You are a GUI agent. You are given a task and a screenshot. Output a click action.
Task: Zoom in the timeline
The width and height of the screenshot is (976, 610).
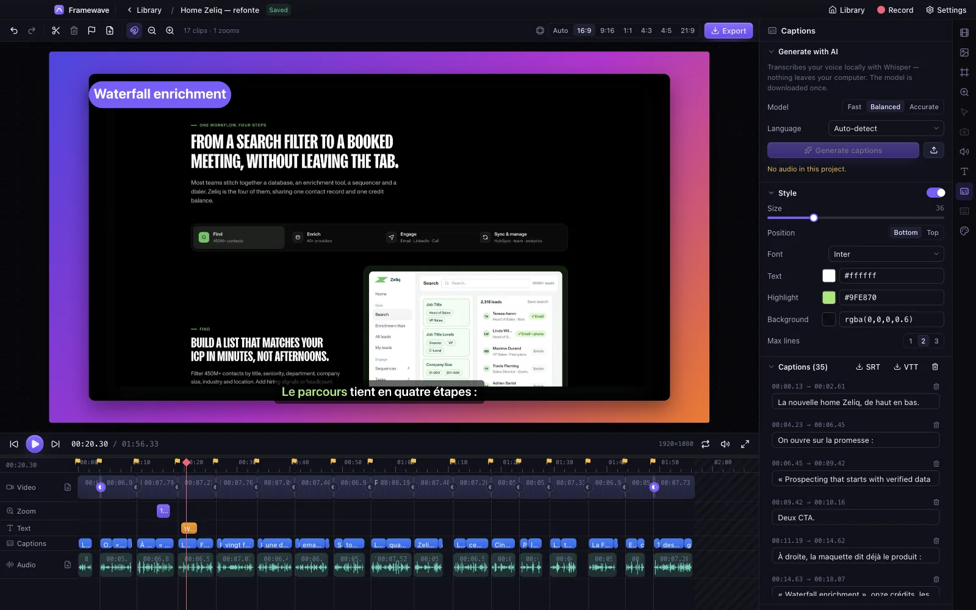tap(170, 30)
